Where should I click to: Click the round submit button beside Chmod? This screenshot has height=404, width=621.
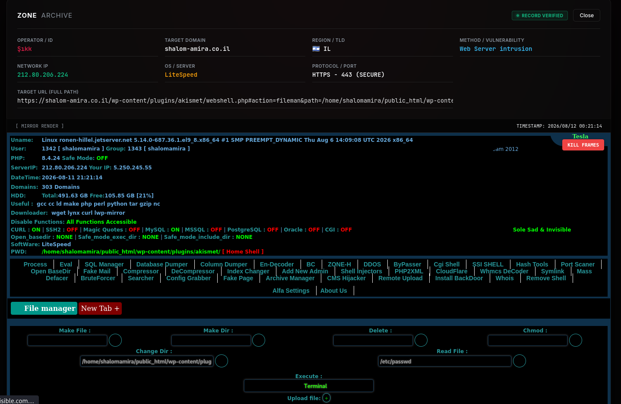(576, 340)
